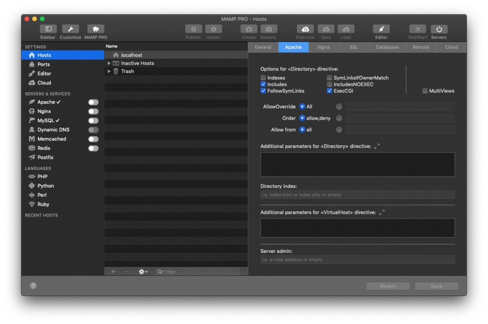Click the Servers power icon
The image size is (488, 324).
[x=438, y=29]
